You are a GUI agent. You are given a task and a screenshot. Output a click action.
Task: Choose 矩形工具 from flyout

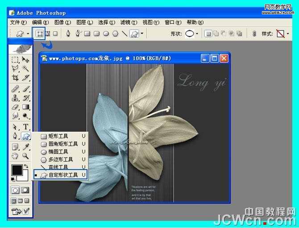(61, 136)
